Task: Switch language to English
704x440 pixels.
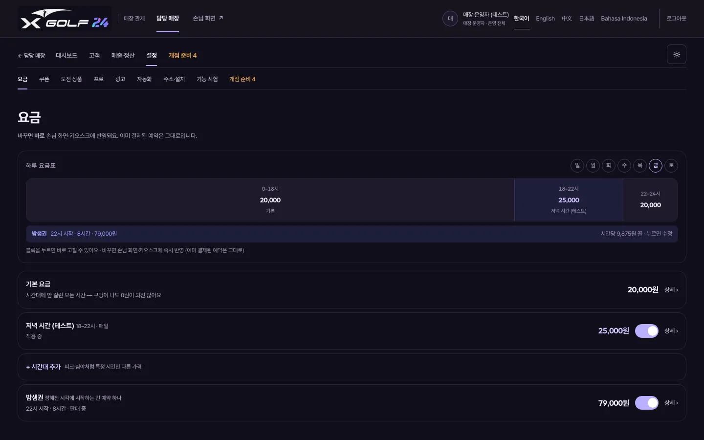Action: coord(545,19)
